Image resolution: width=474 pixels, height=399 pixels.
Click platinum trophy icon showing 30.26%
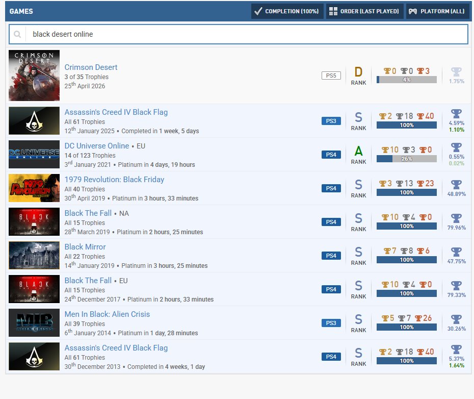click(456, 319)
